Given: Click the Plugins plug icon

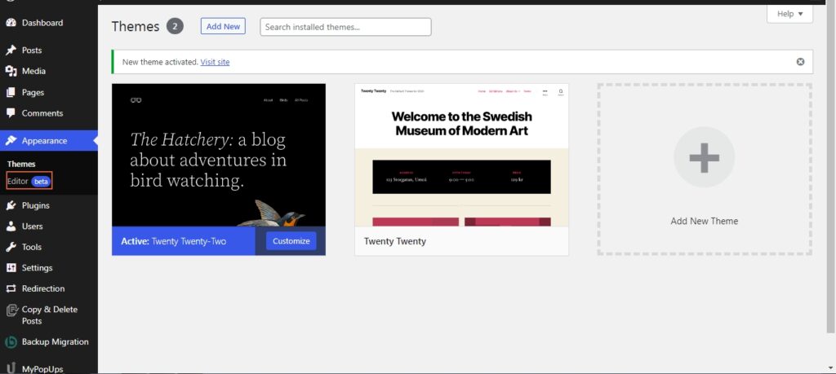Looking at the screenshot, I should pyautogui.click(x=11, y=205).
